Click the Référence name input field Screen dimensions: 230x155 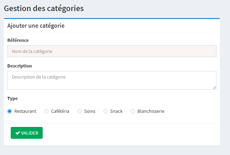[112, 51]
